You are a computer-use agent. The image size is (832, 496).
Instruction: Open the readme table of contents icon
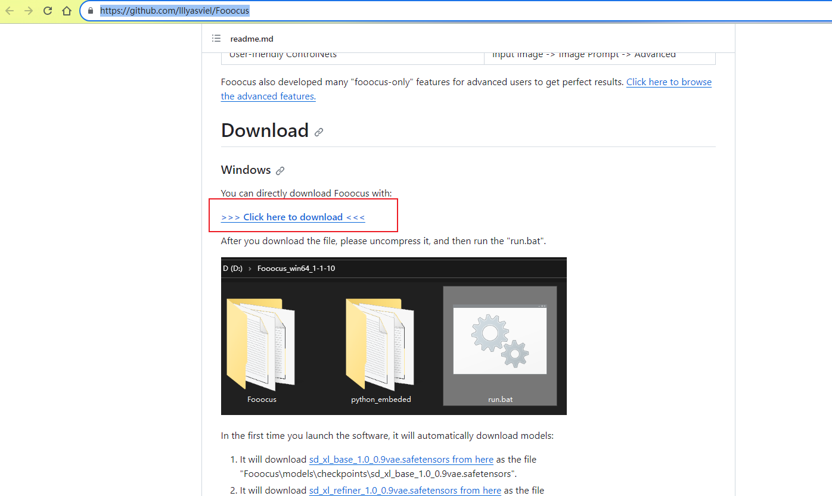pyautogui.click(x=216, y=38)
